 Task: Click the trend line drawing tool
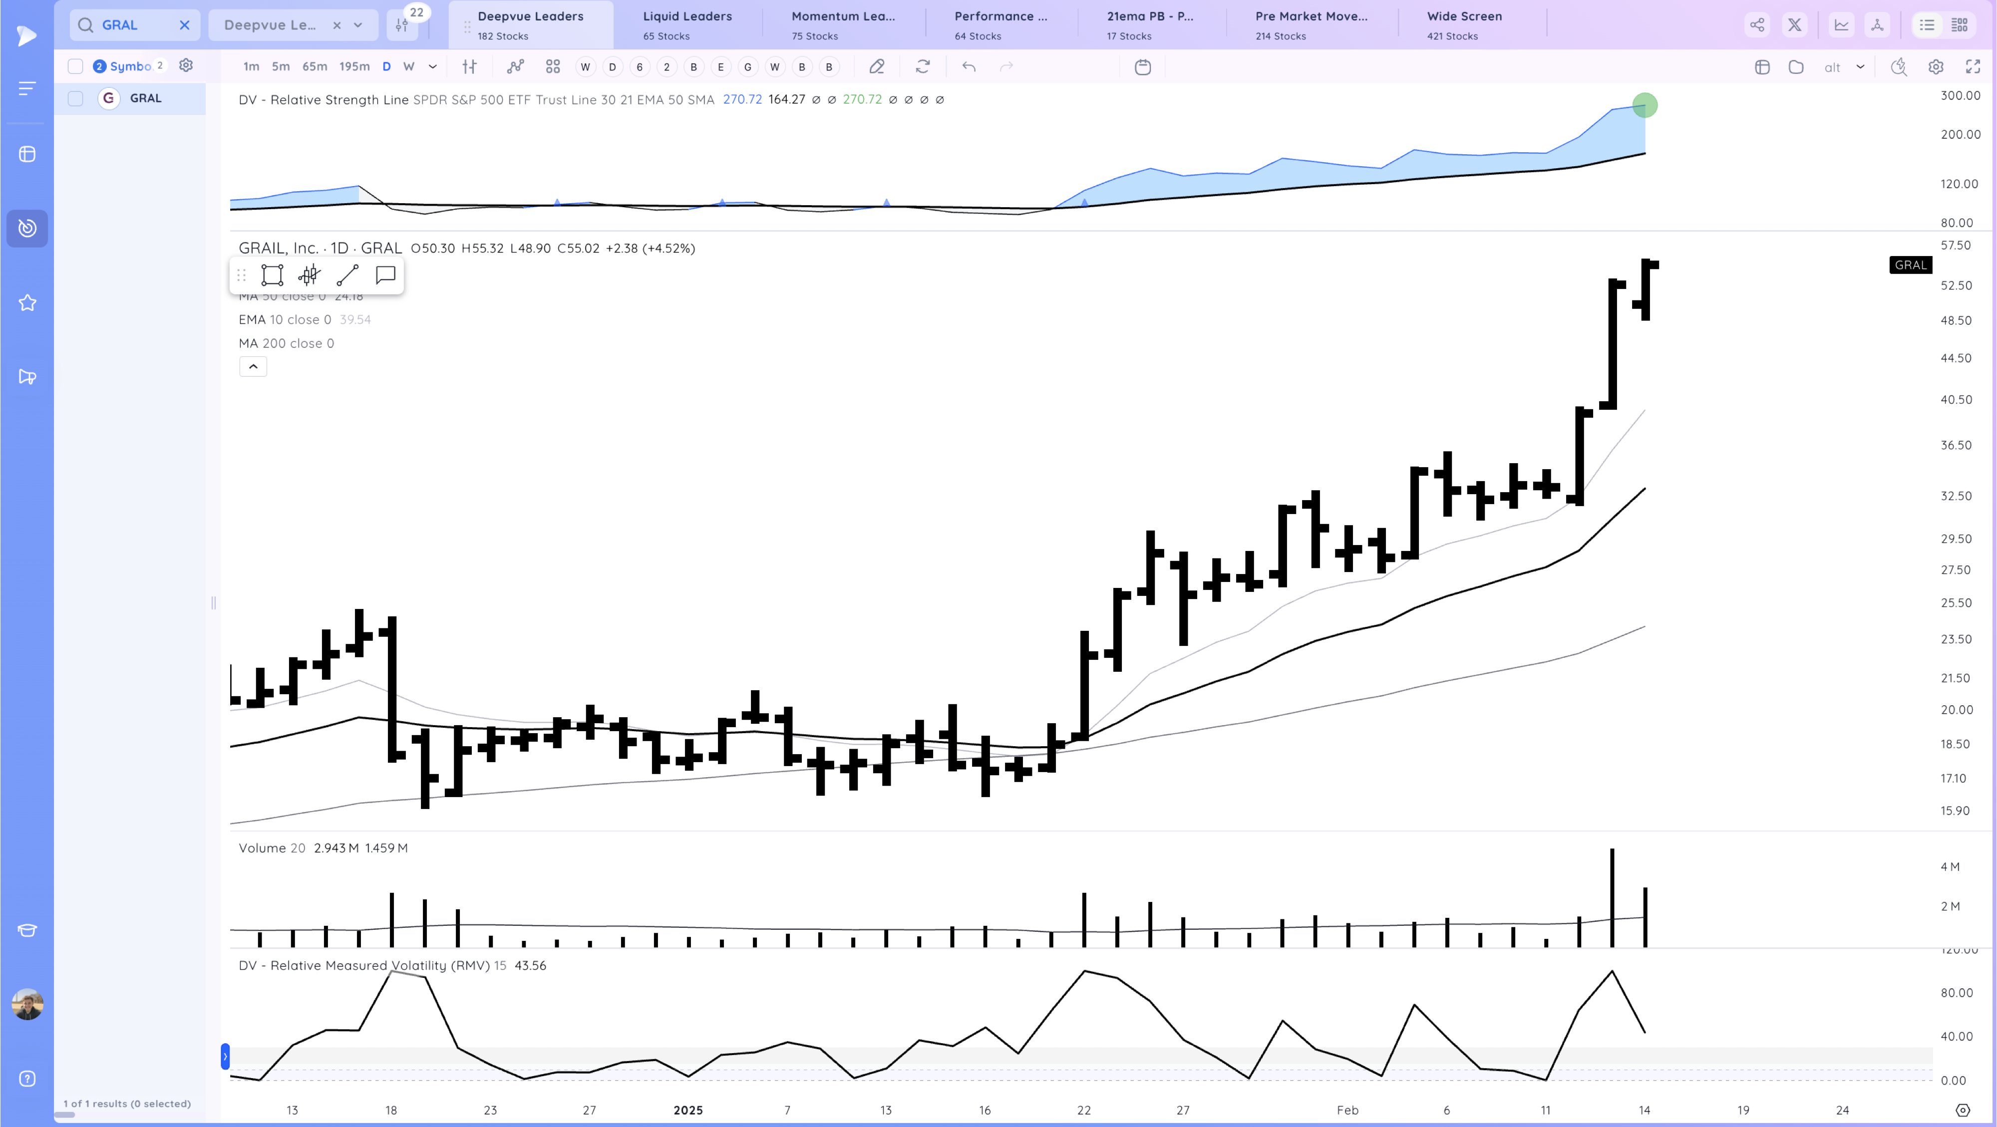tap(347, 275)
